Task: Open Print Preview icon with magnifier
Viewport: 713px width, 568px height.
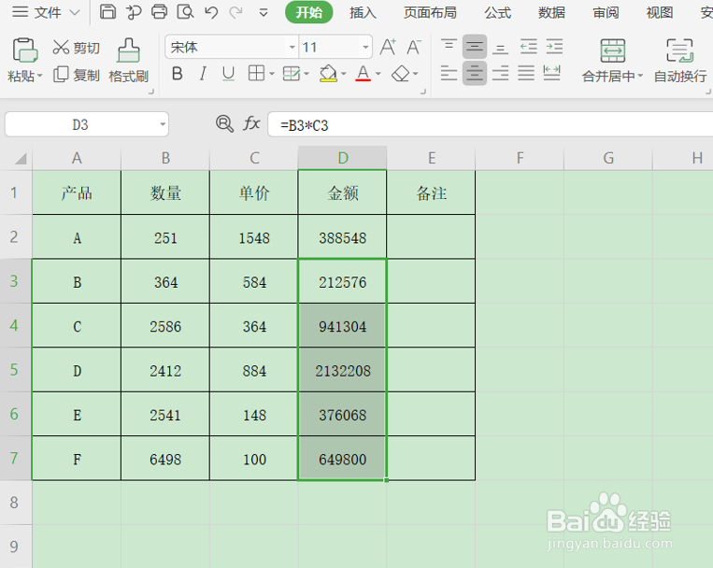Action: tap(186, 11)
